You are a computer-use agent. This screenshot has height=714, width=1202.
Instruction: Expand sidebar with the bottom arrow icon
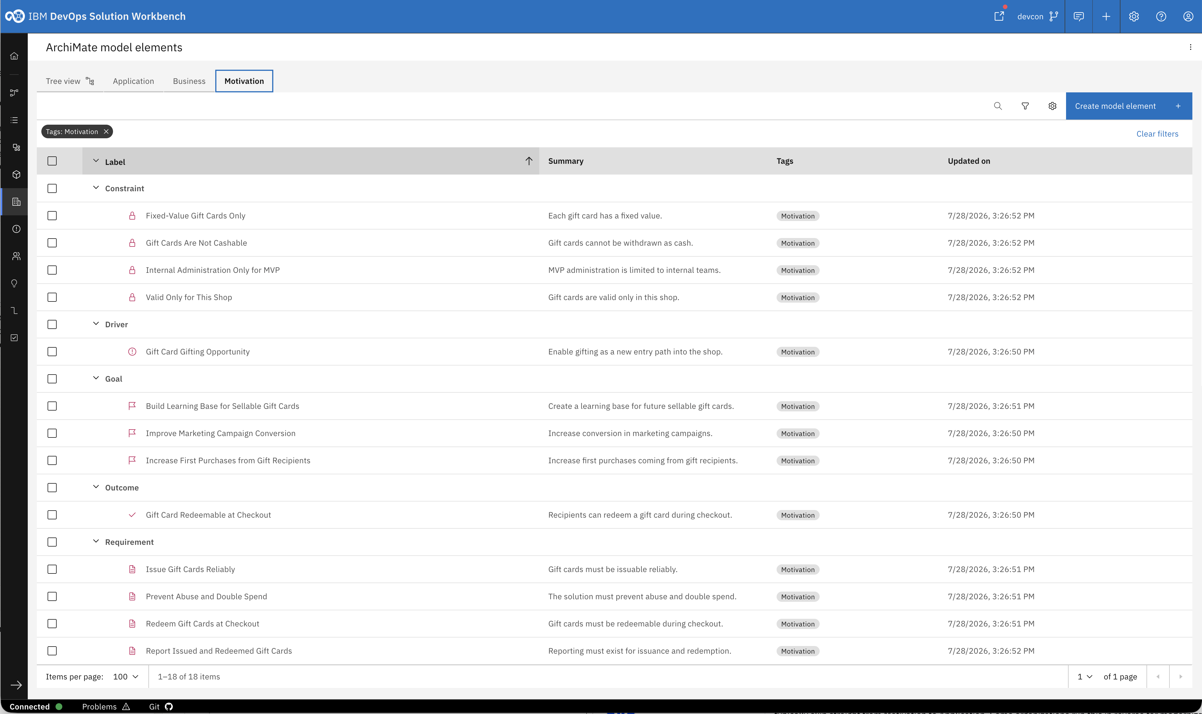pos(16,685)
